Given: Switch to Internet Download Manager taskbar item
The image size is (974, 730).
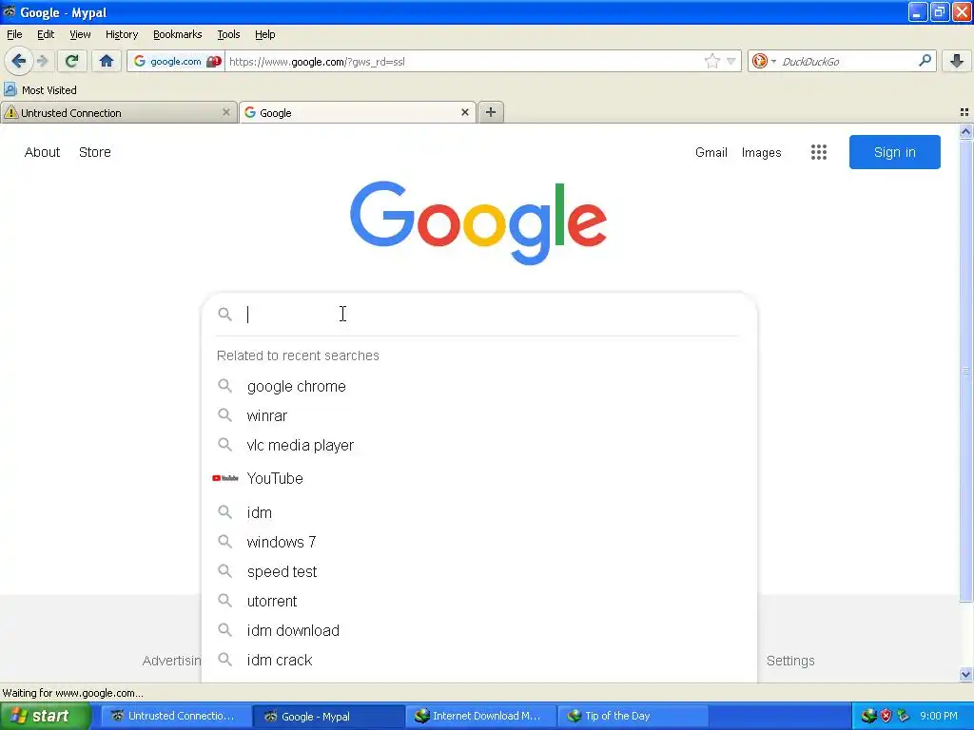Looking at the screenshot, I should 480,716.
